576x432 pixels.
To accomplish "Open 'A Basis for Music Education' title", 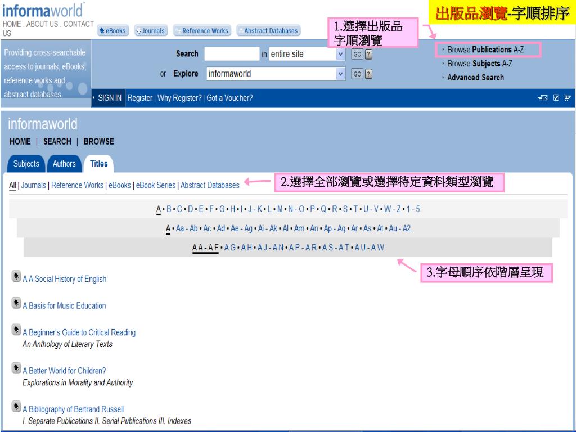I will coord(64,305).
